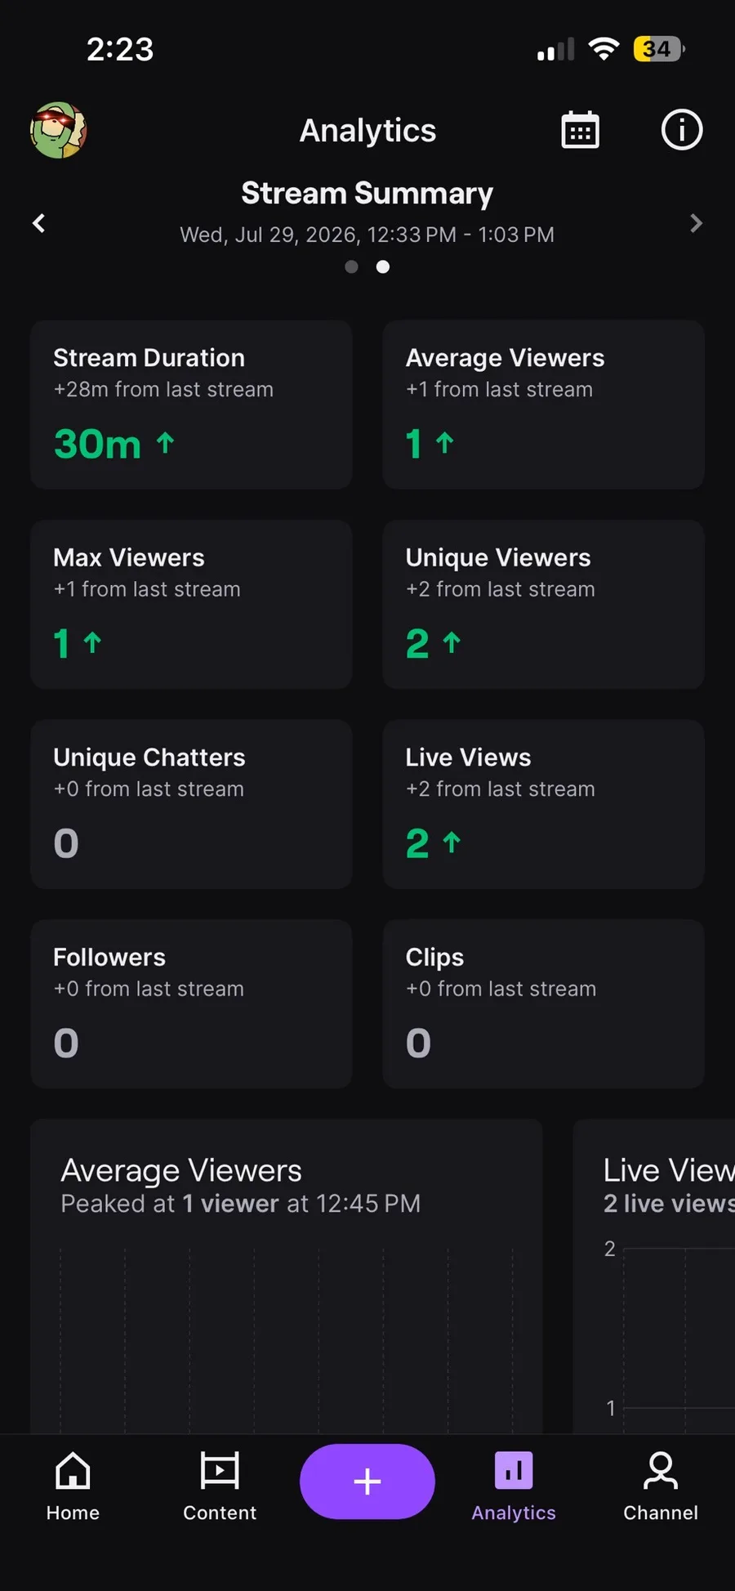
Task: Open the Stream Duration card
Action: pos(191,404)
